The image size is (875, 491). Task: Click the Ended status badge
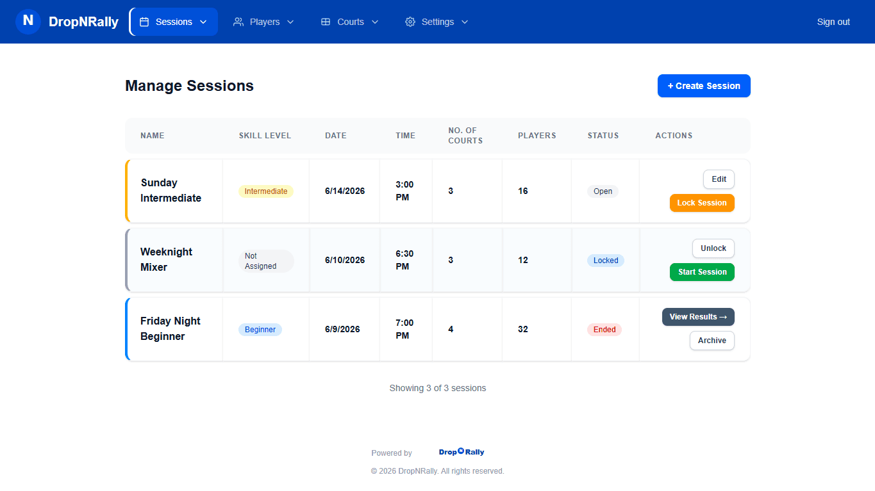point(604,330)
